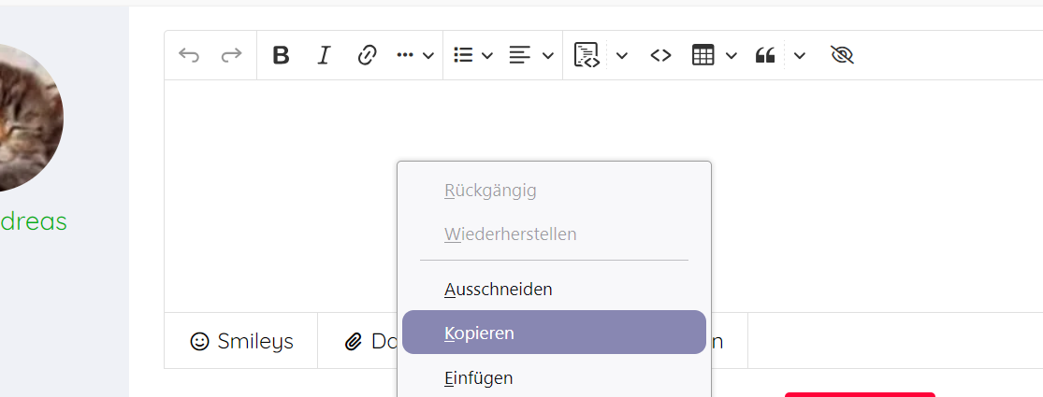Open the quote options dropdown arrow
The width and height of the screenshot is (1043, 397).
800,55
